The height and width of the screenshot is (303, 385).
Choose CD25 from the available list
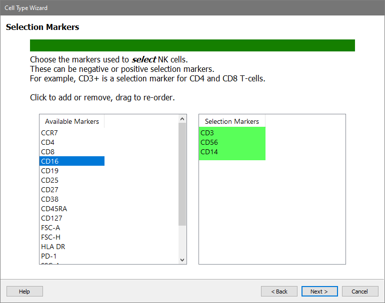point(50,180)
